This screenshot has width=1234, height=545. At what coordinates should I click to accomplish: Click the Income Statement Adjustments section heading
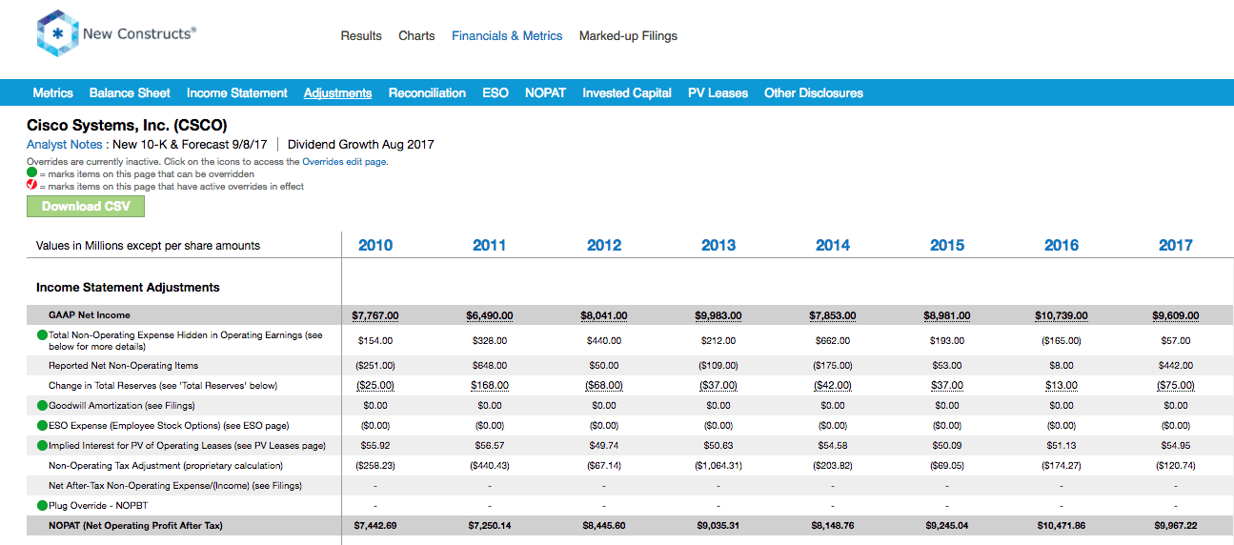click(128, 287)
